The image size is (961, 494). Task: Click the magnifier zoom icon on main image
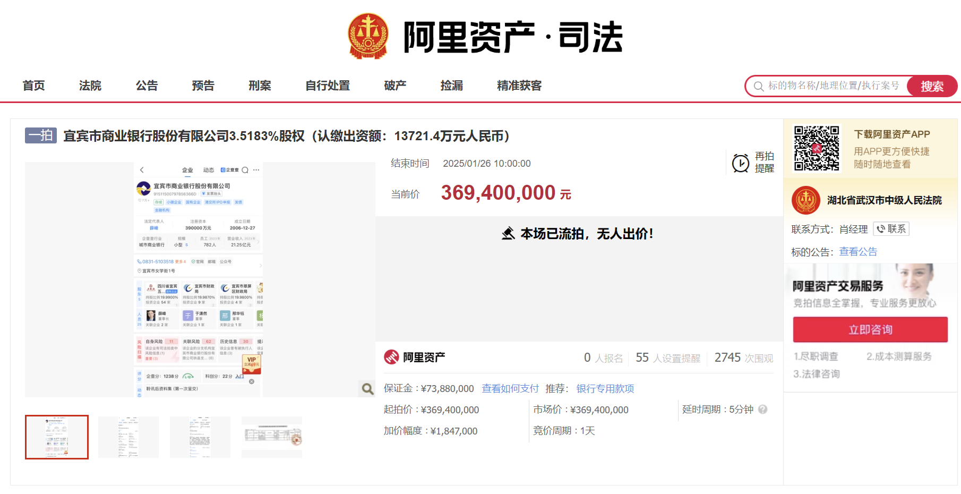[x=367, y=389]
